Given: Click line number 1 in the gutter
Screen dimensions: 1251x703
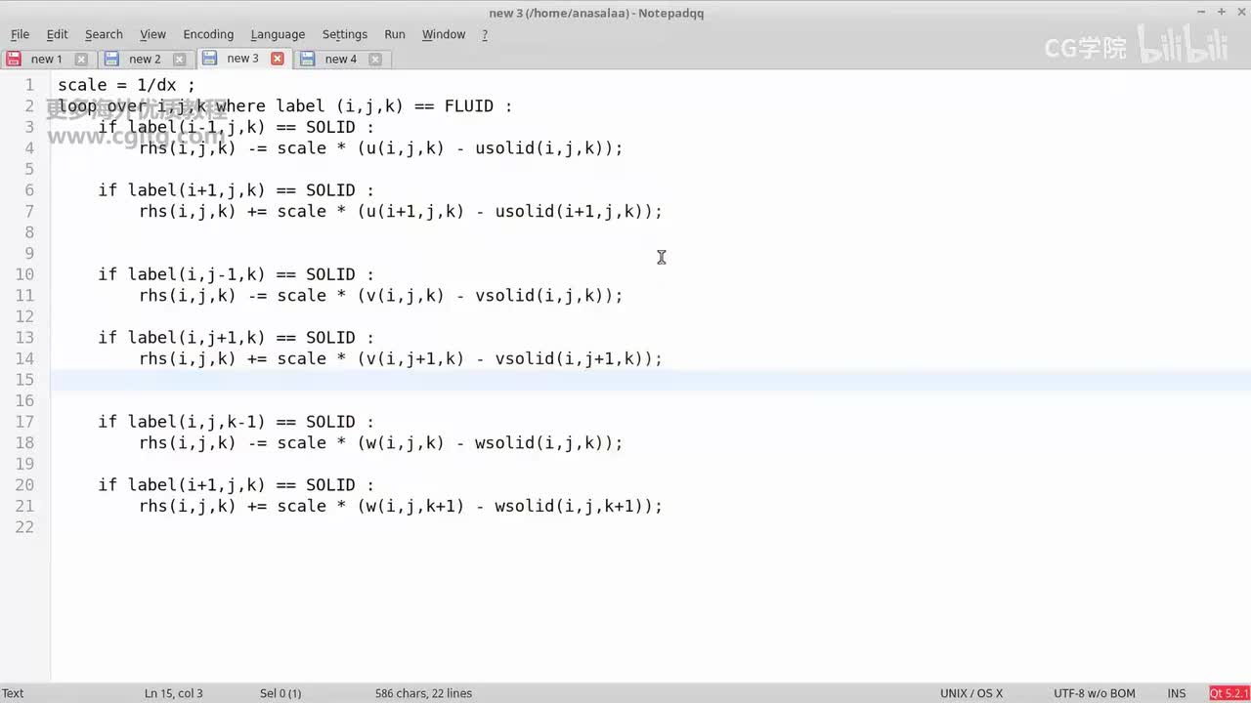Looking at the screenshot, I should click(29, 85).
